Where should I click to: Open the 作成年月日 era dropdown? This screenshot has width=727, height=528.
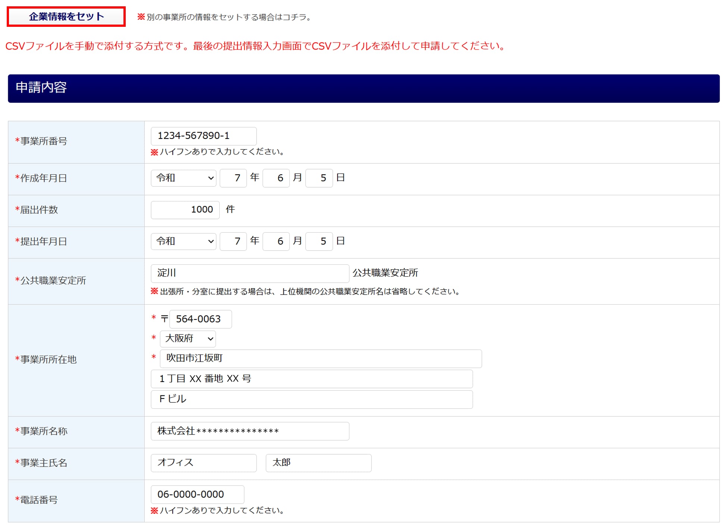183,178
